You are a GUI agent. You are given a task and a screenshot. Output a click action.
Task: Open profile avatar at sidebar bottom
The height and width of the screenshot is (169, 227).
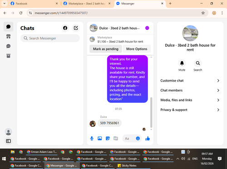(9, 132)
